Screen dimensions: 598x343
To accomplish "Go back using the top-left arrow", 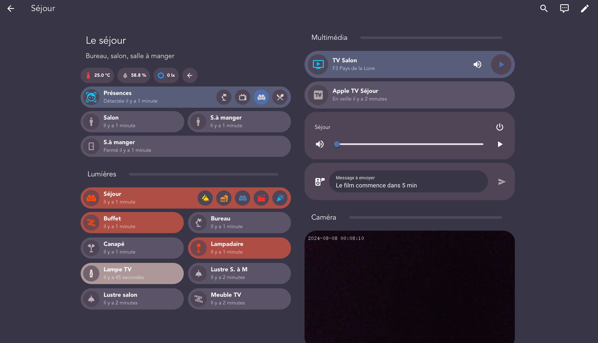I will tap(11, 8).
